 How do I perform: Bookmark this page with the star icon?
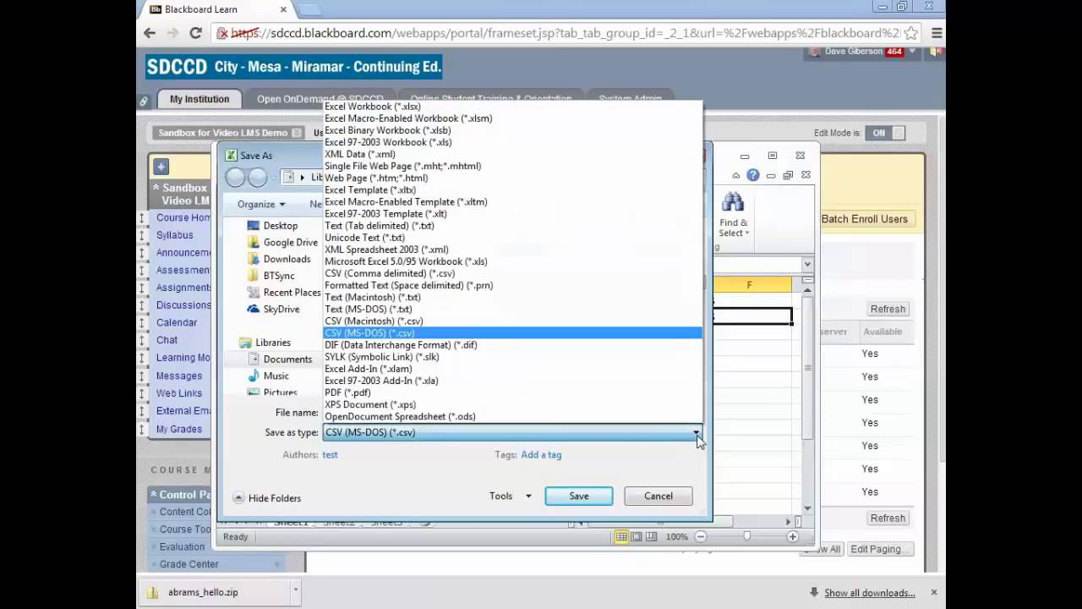coord(910,33)
